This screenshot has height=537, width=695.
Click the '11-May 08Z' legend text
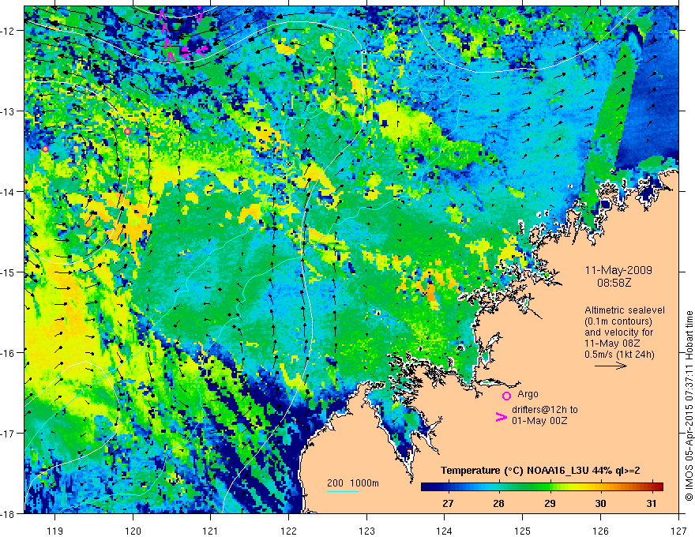[x=611, y=344]
